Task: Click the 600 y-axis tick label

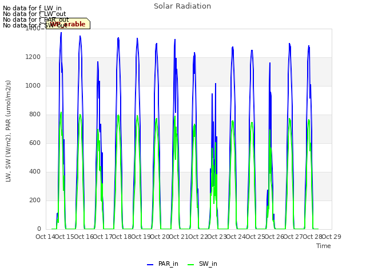Action: (35, 143)
